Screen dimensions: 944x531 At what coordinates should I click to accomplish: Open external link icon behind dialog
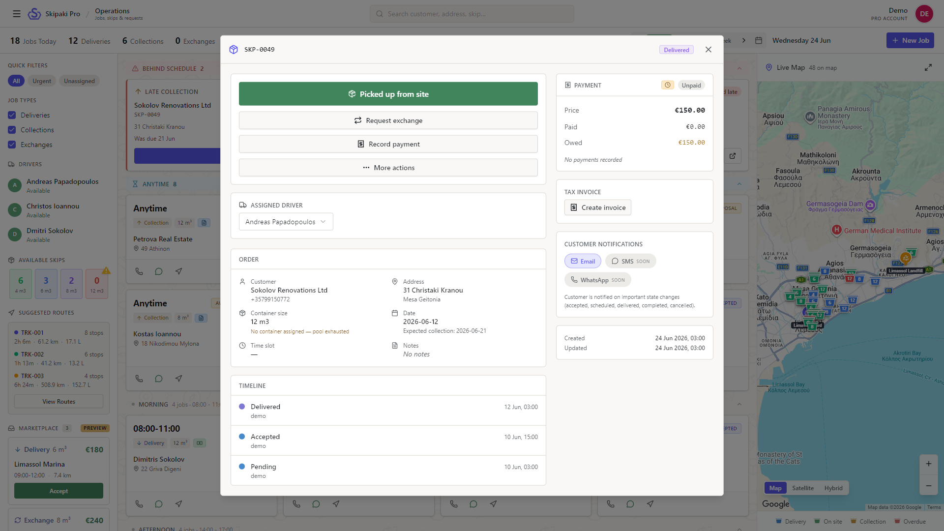point(733,156)
